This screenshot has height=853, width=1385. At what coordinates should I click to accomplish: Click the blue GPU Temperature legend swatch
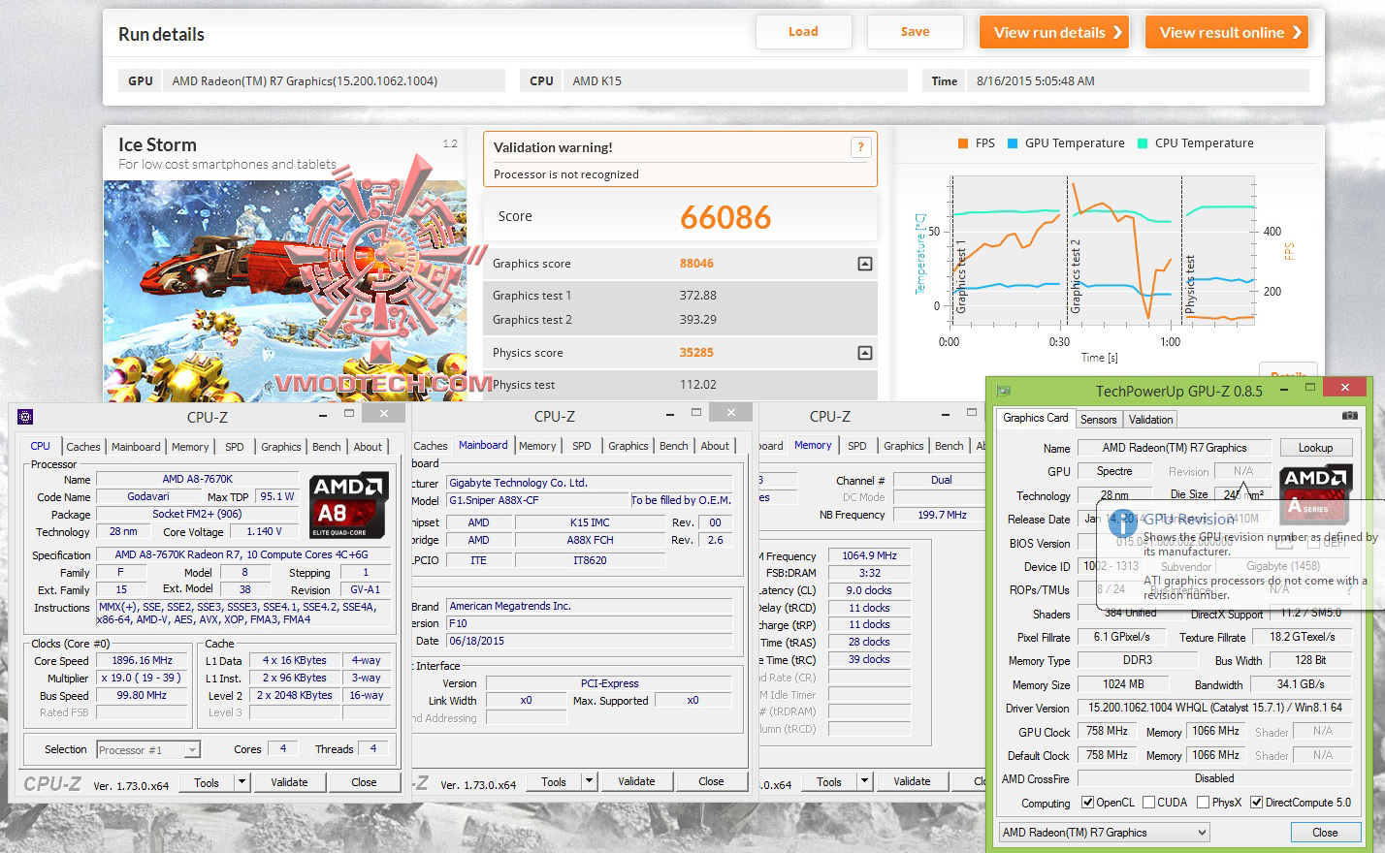pyautogui.click(x=1013, y=143)
